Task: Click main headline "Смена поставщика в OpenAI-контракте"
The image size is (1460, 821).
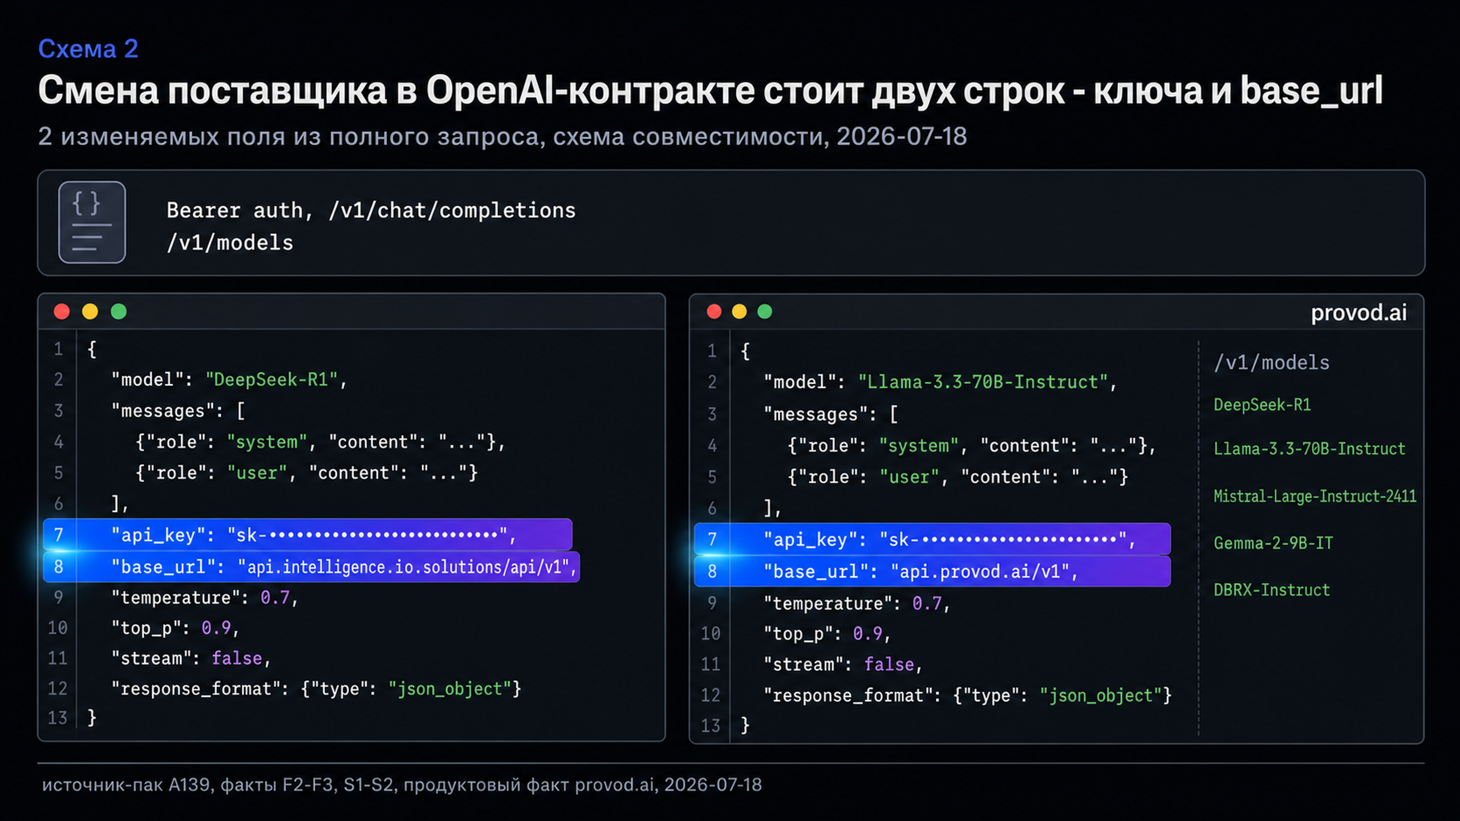Action: tap(396, 91)
